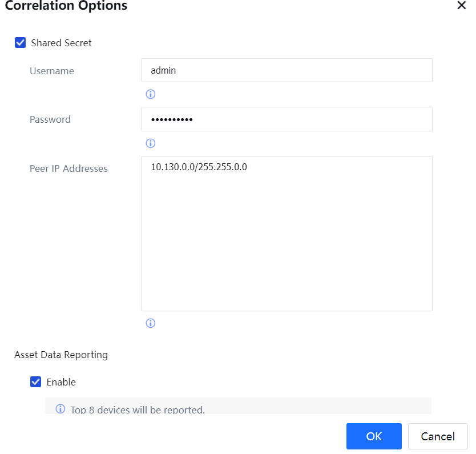Close the Correlation Options dialog with X
Viewport: 476px width, 454px height.
pyautogui.click(x=461, y=5)
